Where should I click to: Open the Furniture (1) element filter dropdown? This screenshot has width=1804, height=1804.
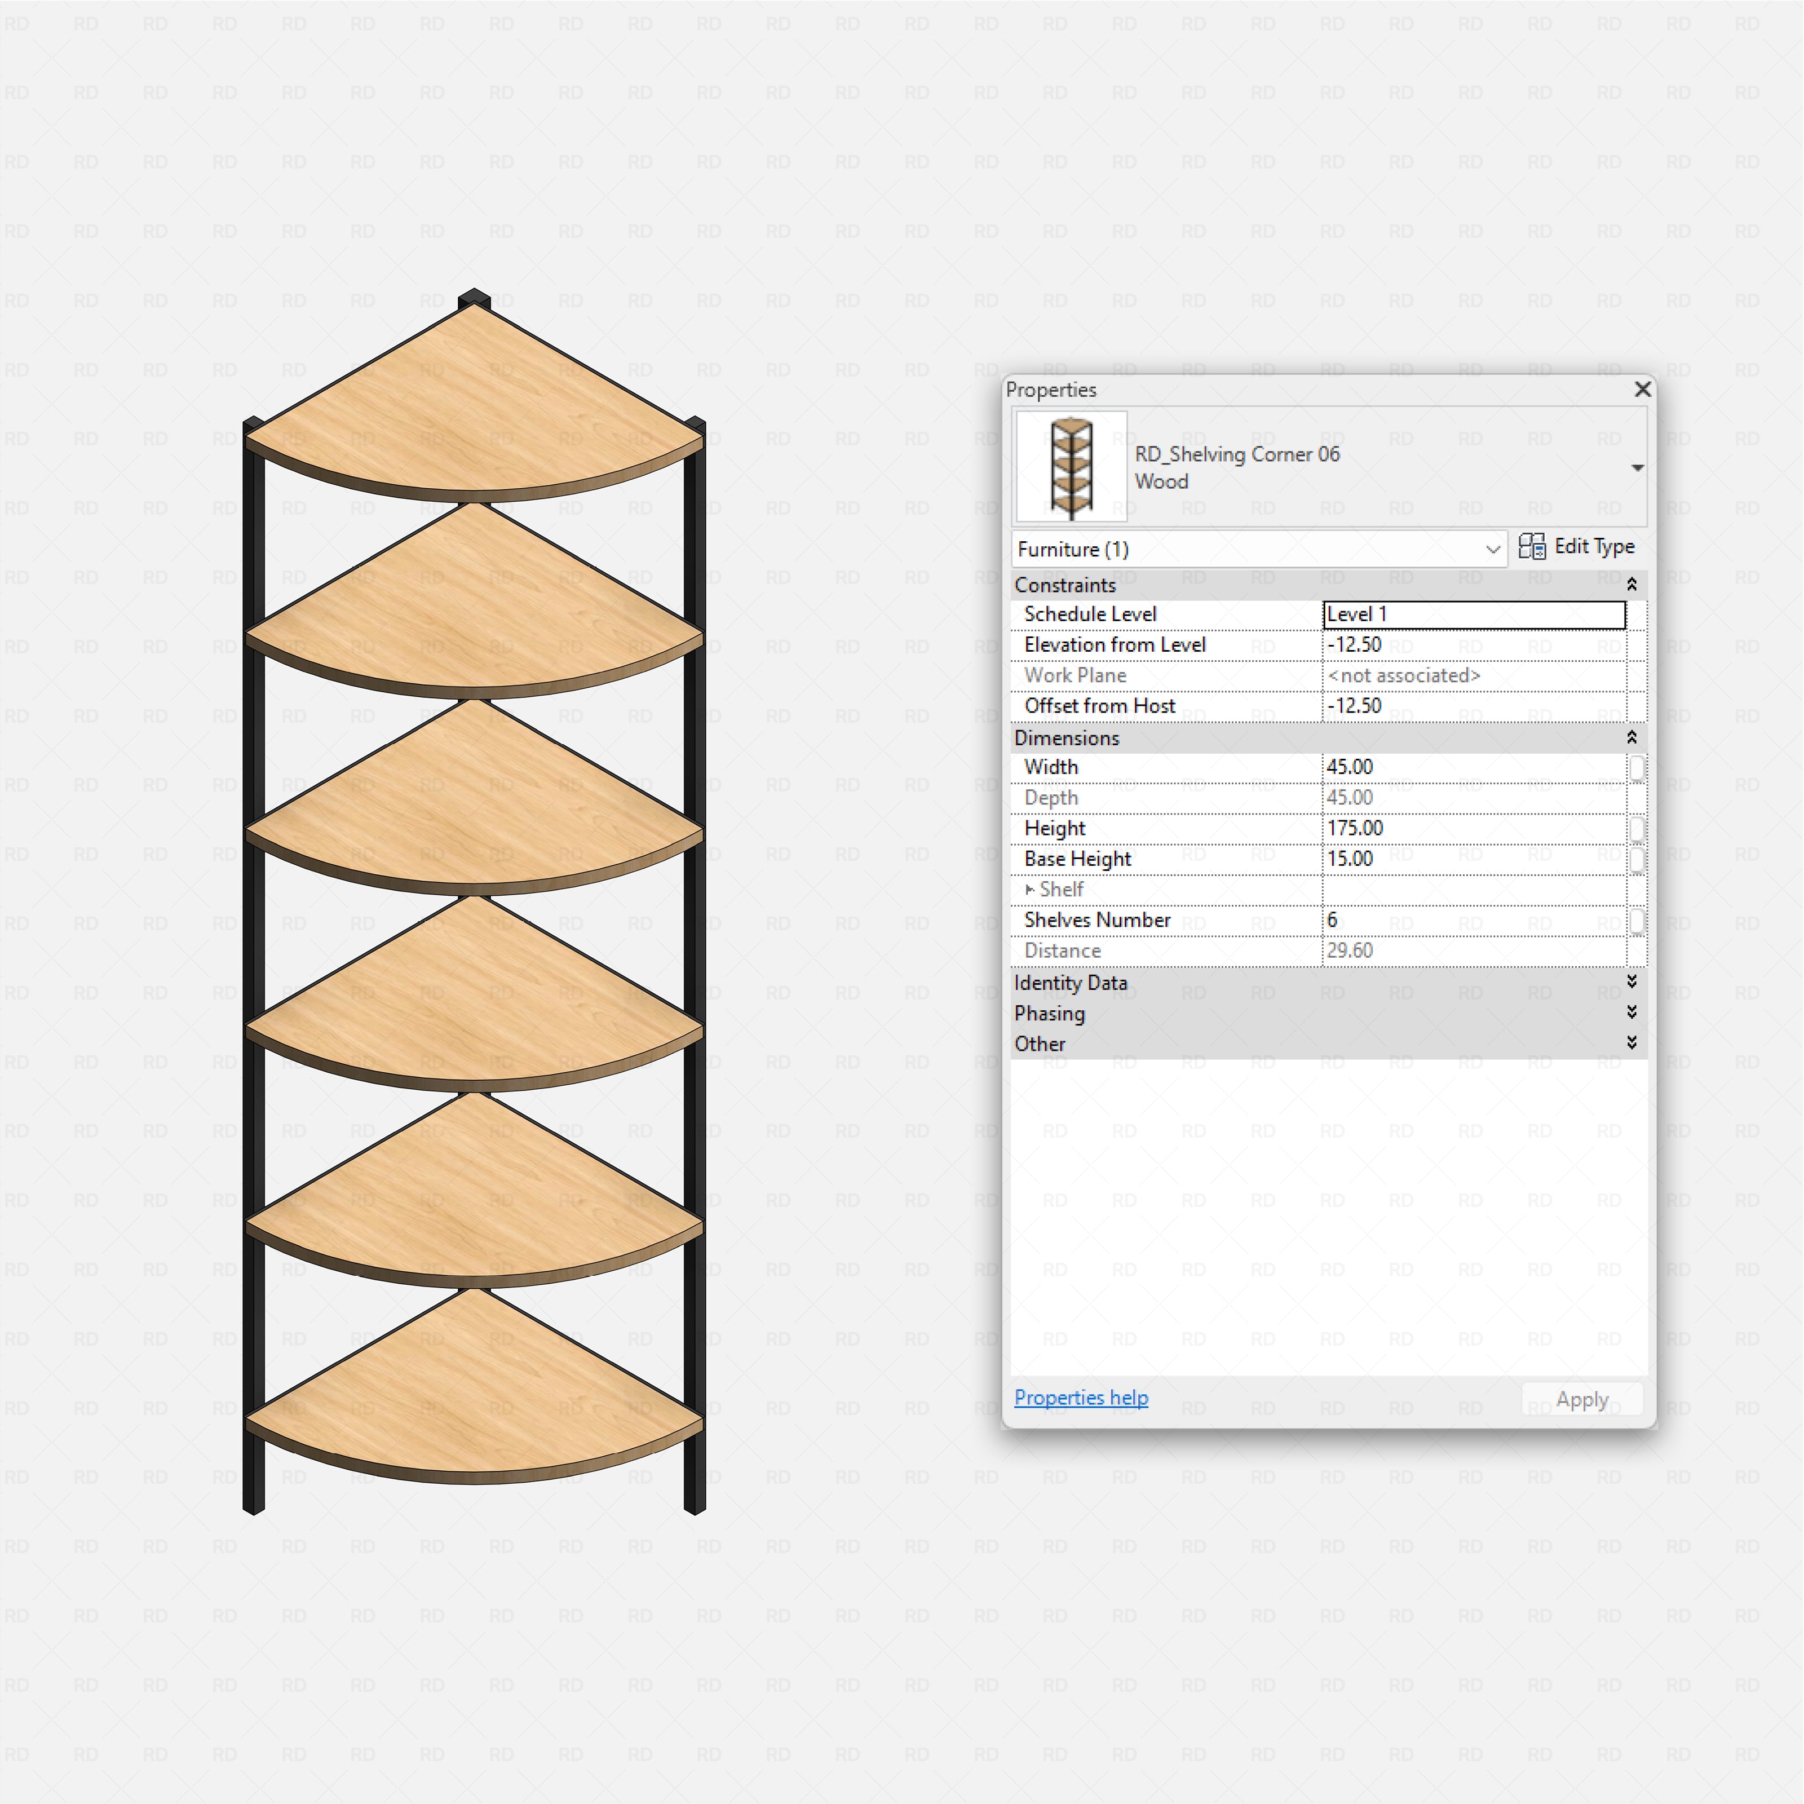coord(1494,549)
